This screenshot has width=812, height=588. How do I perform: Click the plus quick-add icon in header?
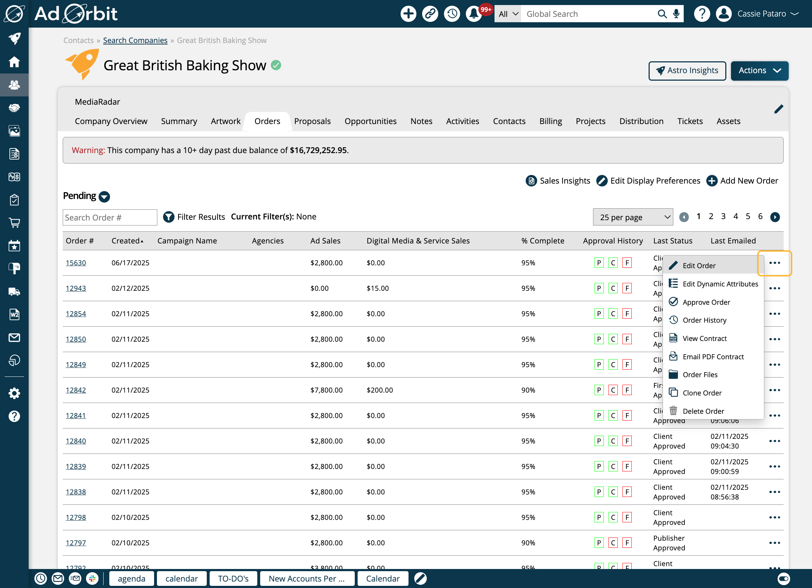tap(408, 14)
